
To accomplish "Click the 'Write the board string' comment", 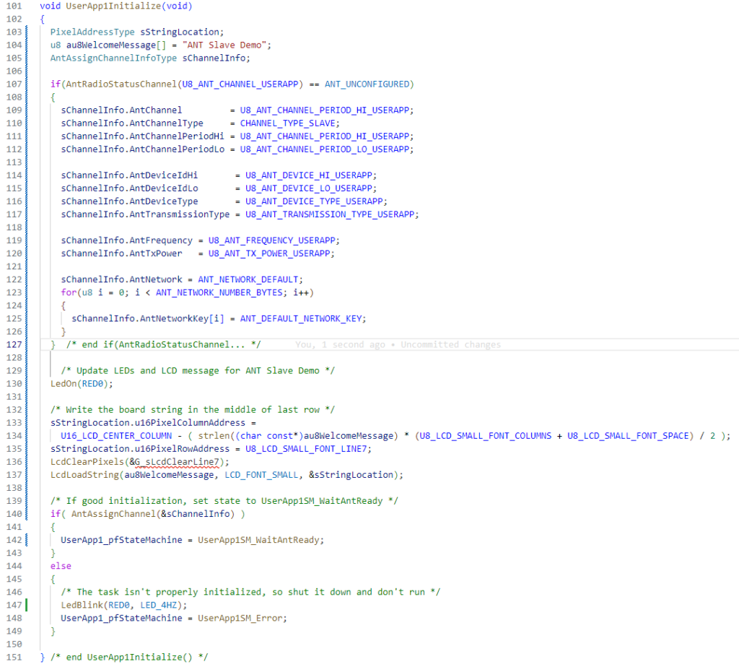I will [192, 410].
